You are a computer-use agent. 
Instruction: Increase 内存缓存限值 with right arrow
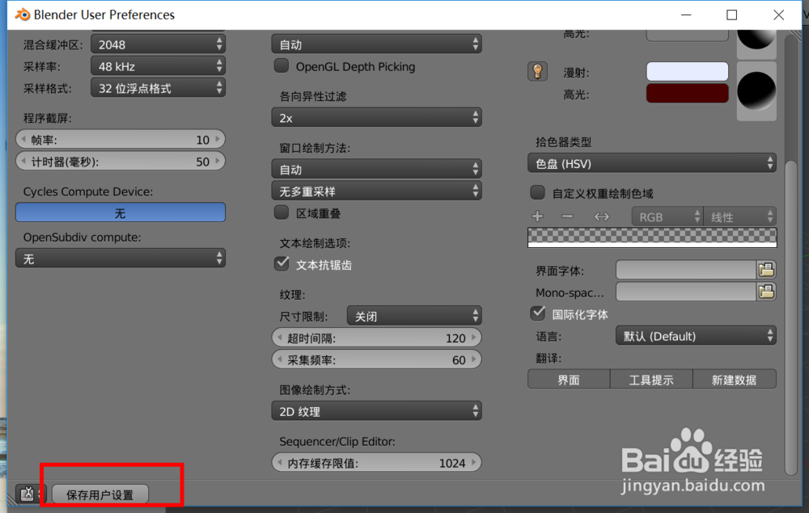coord(473,462)
